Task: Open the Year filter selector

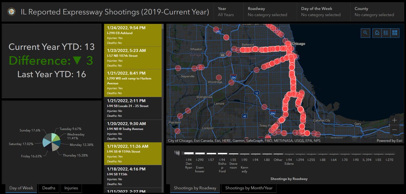Action: tap(228, 12)
